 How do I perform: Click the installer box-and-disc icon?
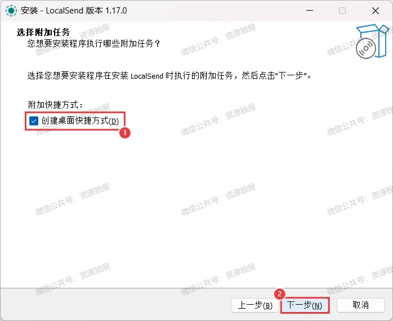point(372,41)
